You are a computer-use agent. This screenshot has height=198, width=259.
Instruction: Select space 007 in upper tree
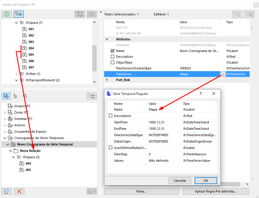[31, 67]
